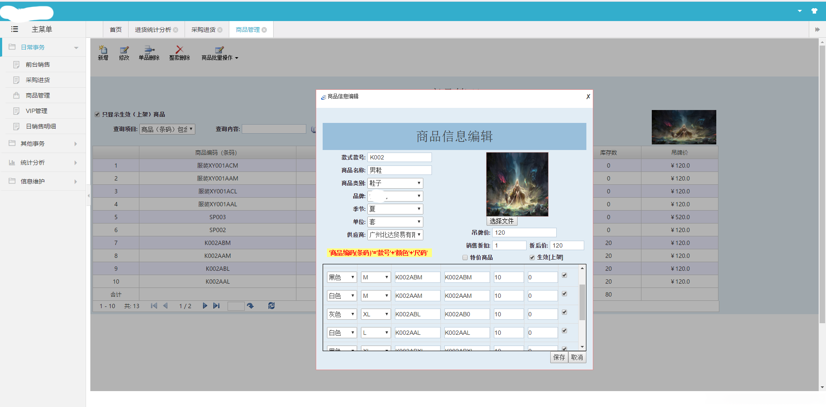Open the 单位 dropdown showing 套

395,222
